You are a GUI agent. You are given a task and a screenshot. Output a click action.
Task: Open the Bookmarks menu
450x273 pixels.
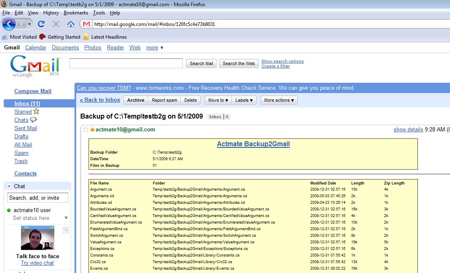[76, 13]
